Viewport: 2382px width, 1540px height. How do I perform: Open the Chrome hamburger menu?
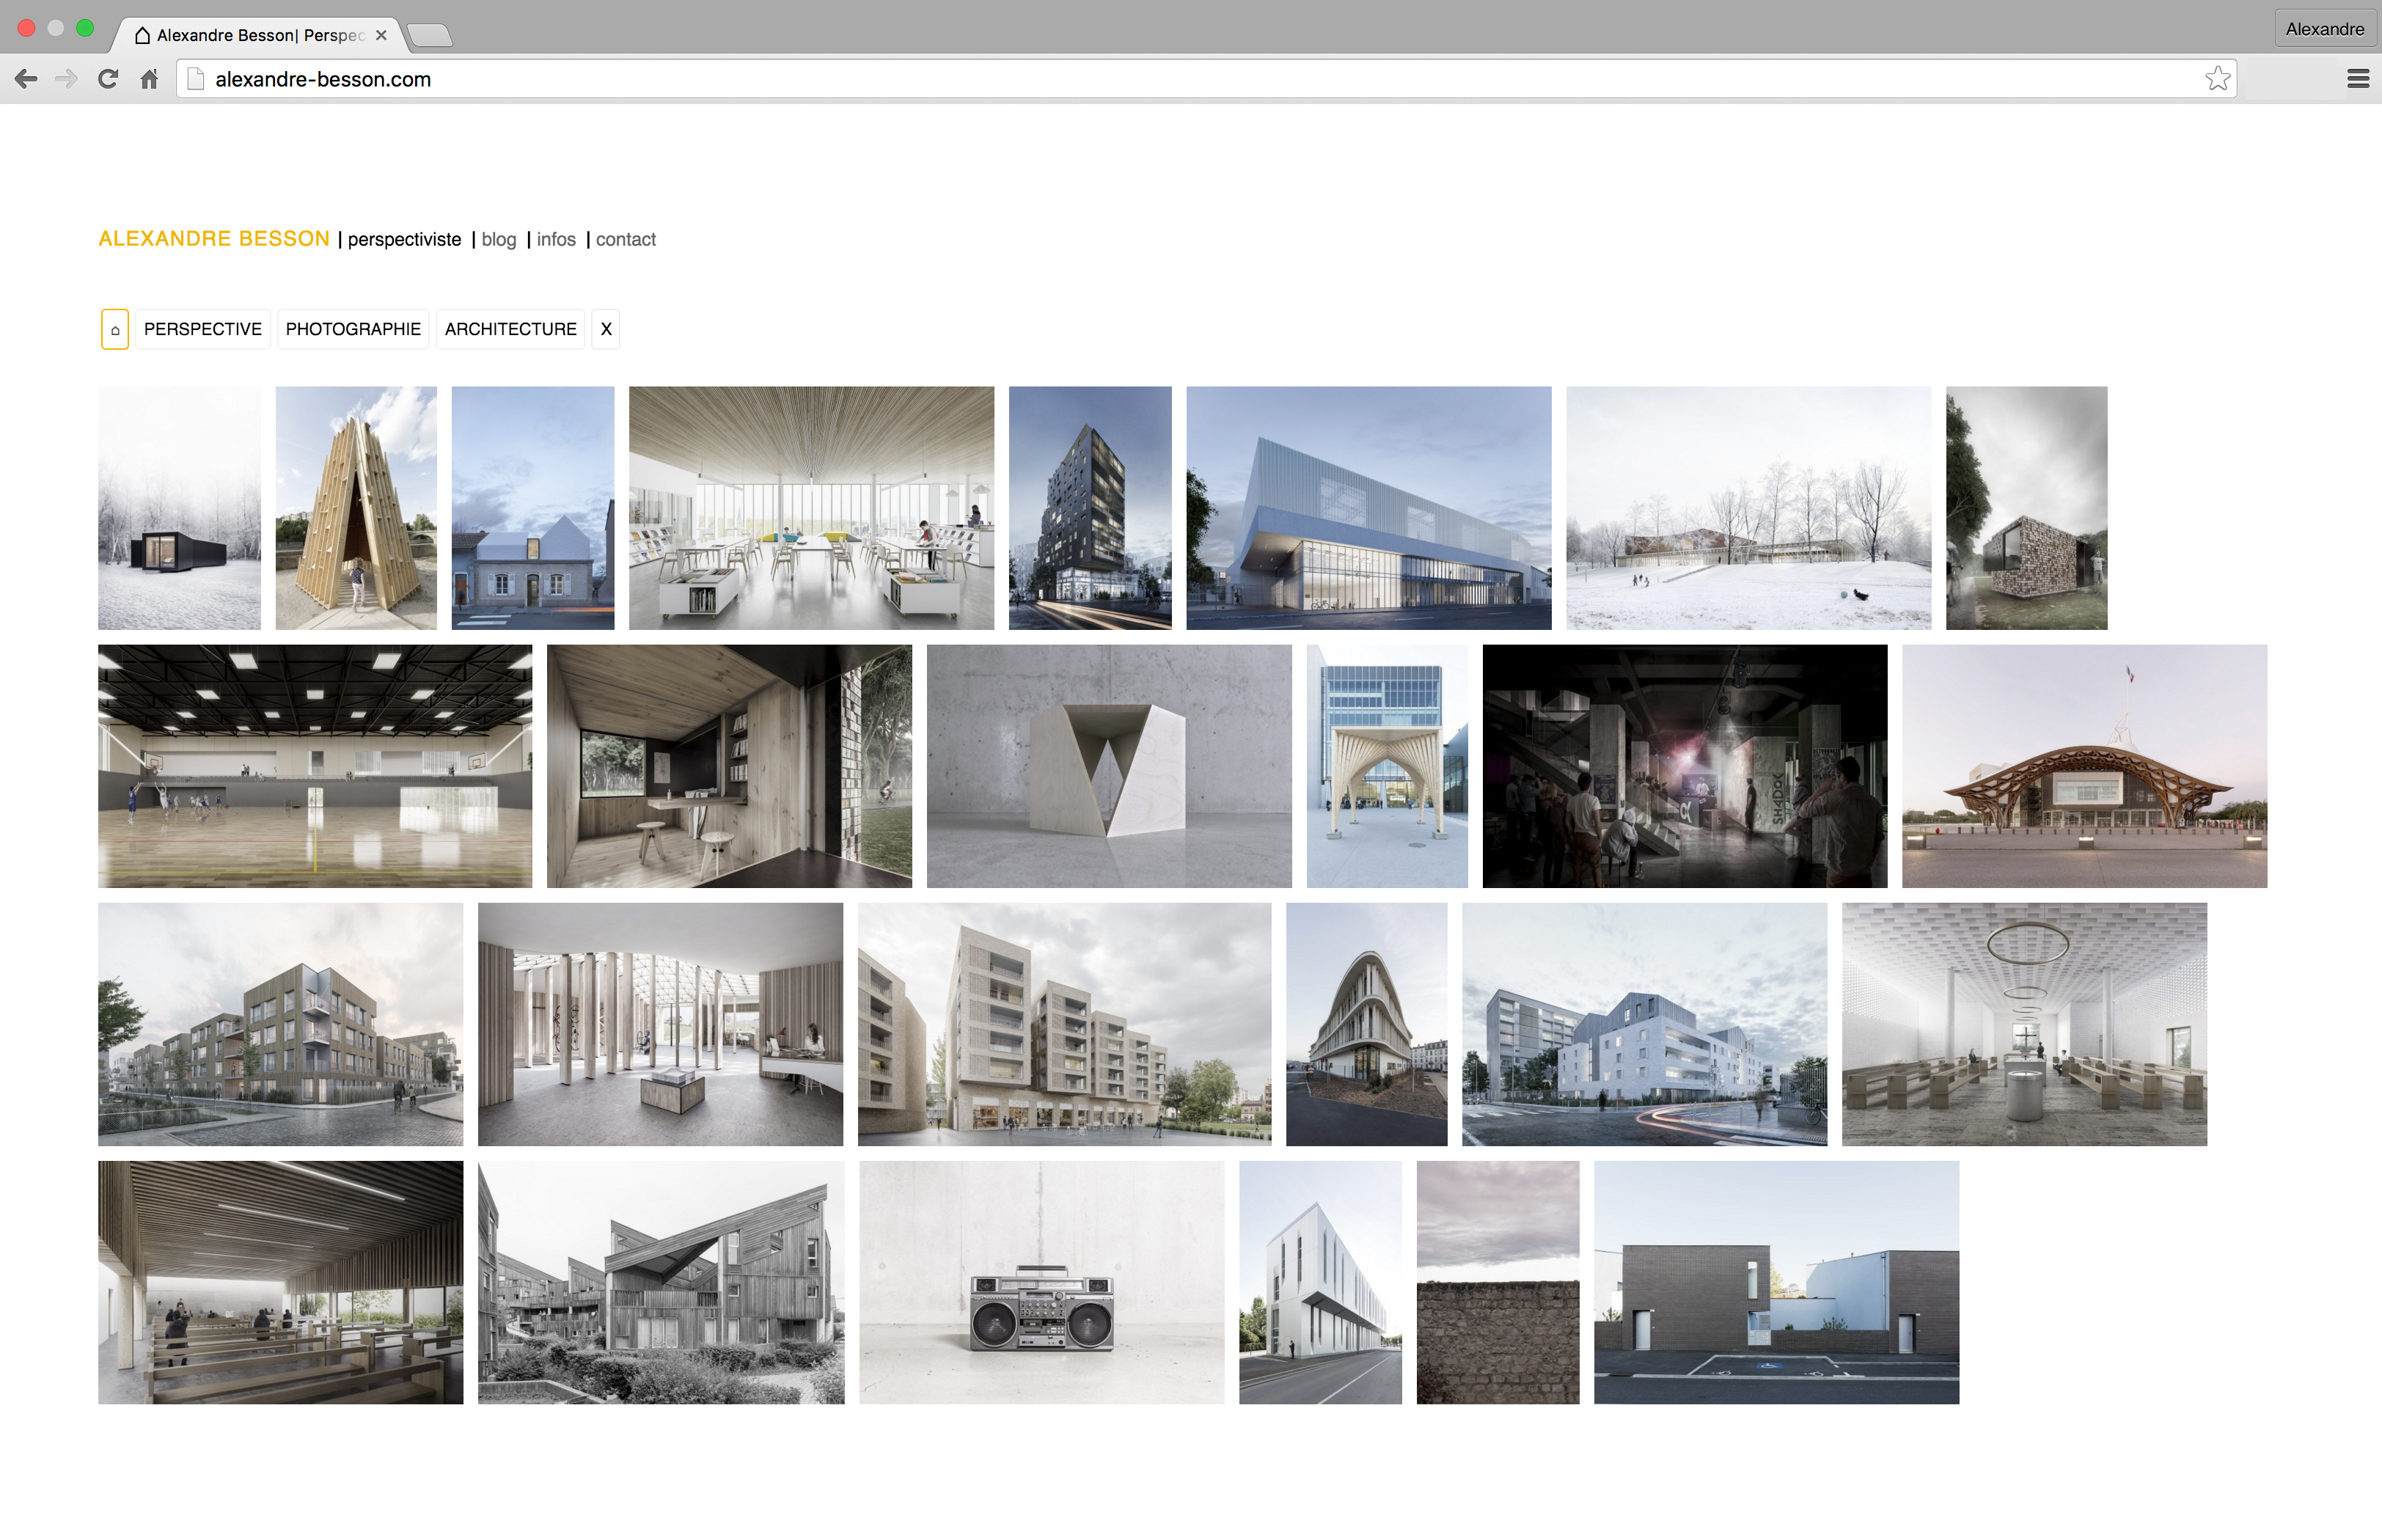pos(2357,79)
